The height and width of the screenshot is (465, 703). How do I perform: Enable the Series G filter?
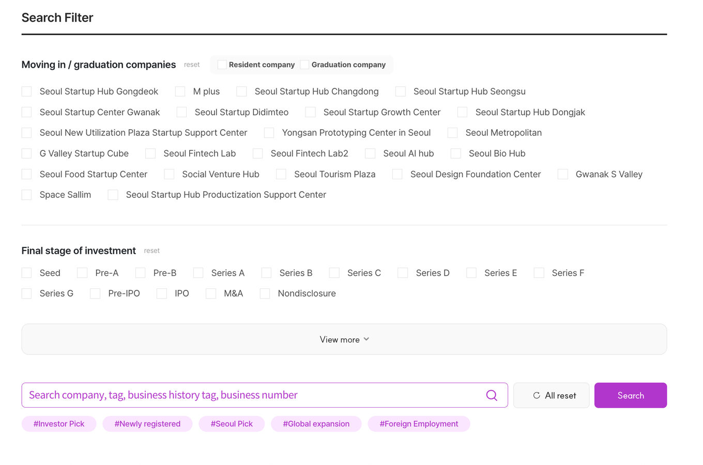tap(27, 293)
